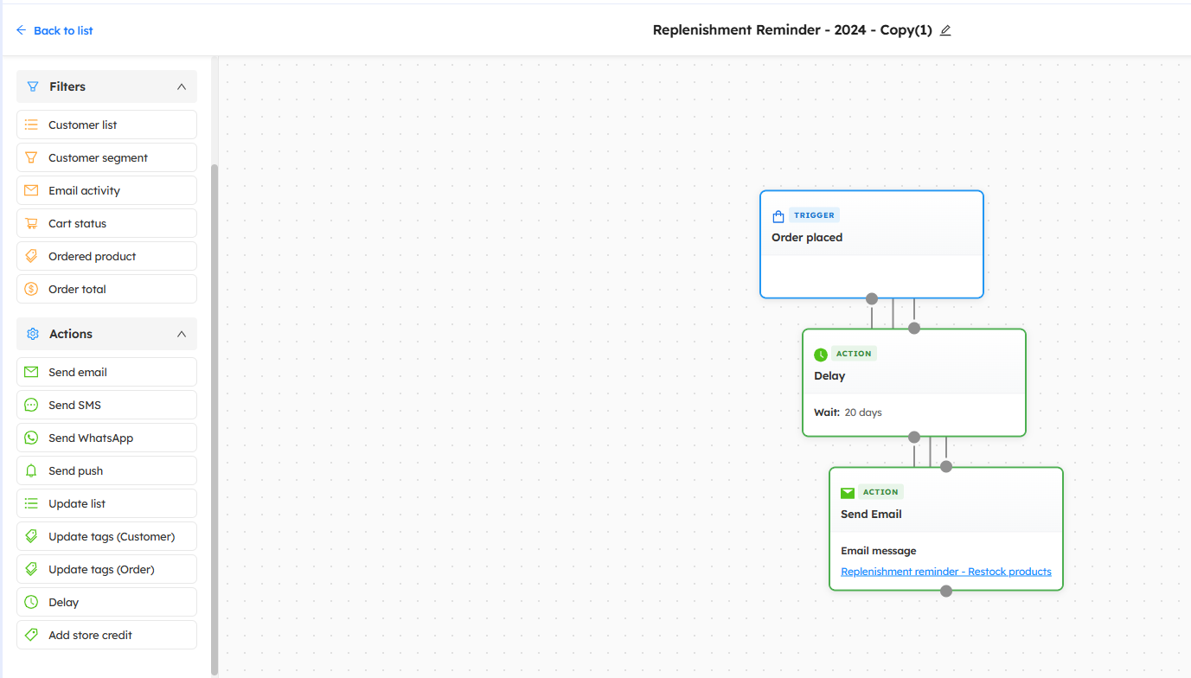This screenshot has height=678, width=1191.
Task: Collapse the Actions section chevron
Action: (x=182, y=334)
